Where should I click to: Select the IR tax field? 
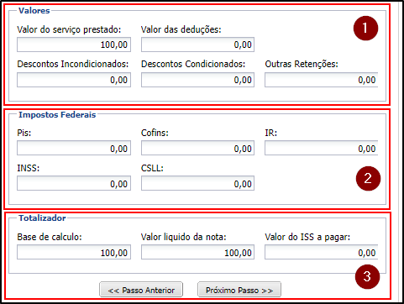tap(322, 148)
